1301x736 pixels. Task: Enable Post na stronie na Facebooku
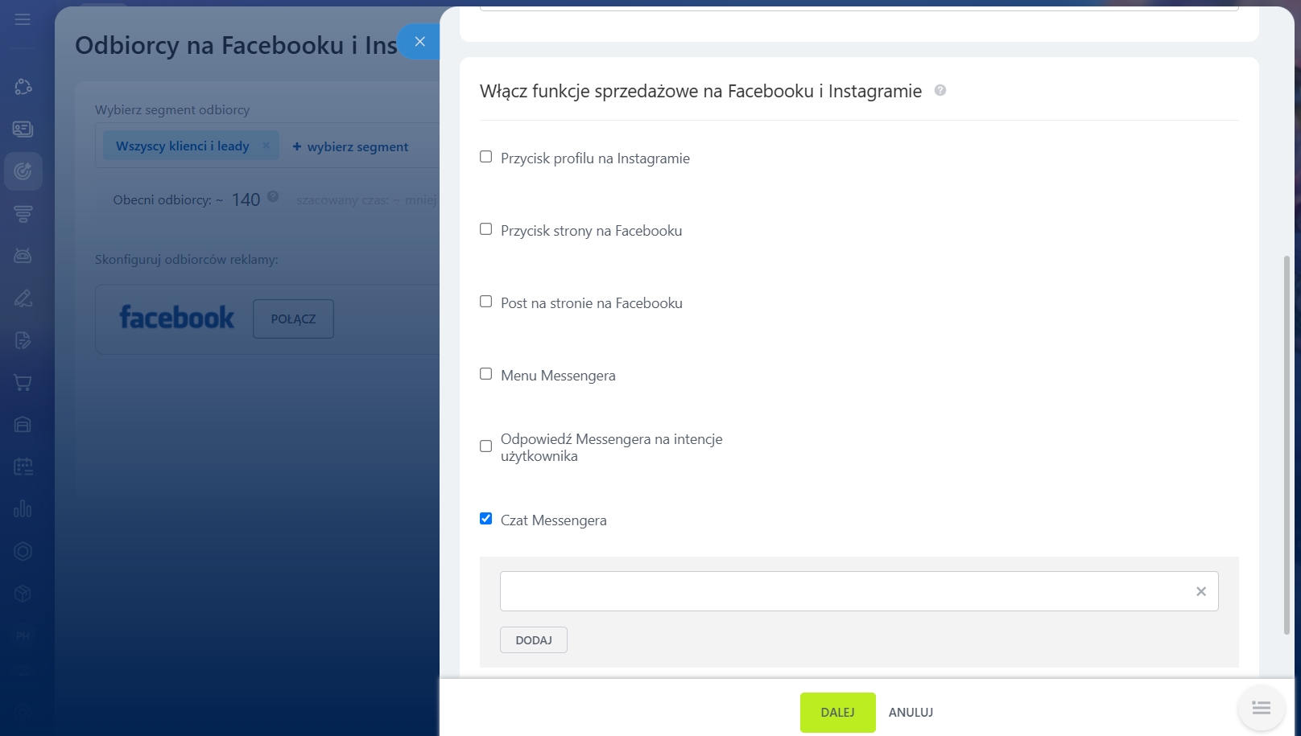pos(486,302)
